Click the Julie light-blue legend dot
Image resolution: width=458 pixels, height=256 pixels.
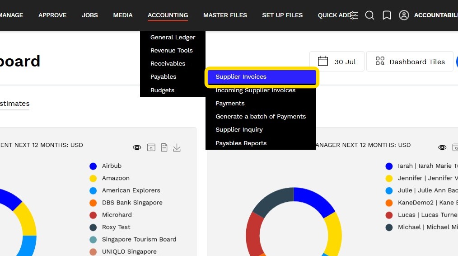(389, 191)
